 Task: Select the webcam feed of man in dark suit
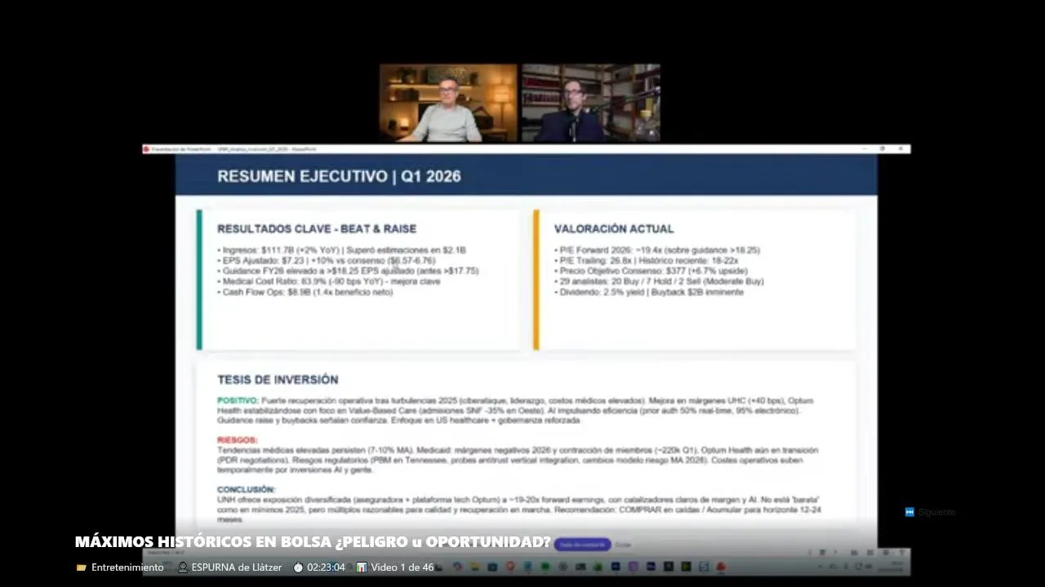(x=590, y=104)
